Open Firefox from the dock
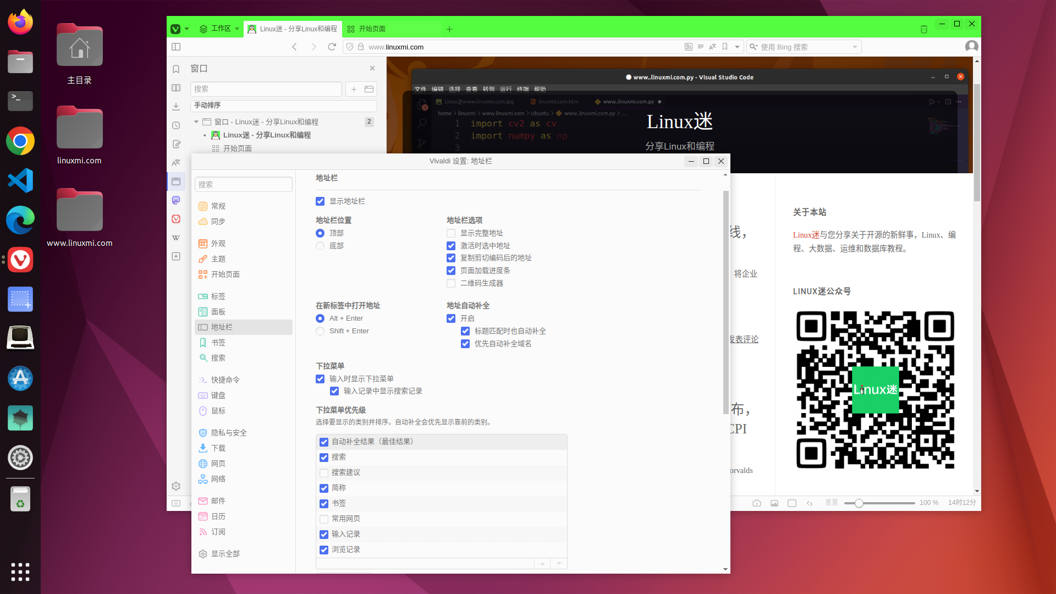Screen dimensions: 1056x594 20,22
